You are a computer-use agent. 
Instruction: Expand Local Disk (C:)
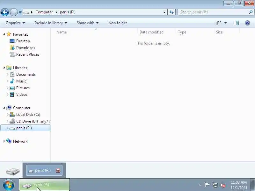tap(7, 115)
